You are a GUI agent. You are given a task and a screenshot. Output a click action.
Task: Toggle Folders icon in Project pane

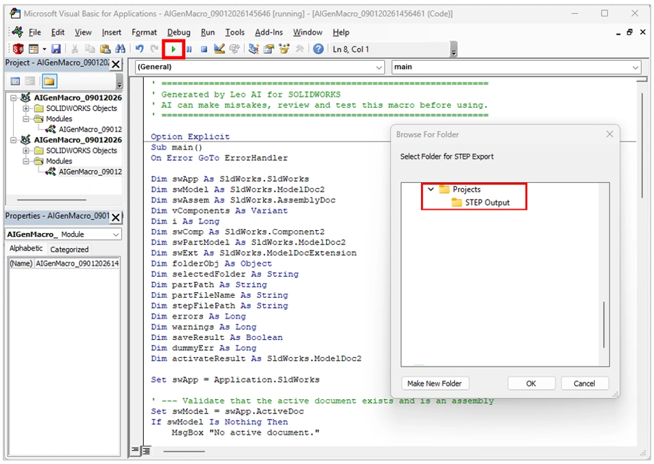tap(49, 81)
